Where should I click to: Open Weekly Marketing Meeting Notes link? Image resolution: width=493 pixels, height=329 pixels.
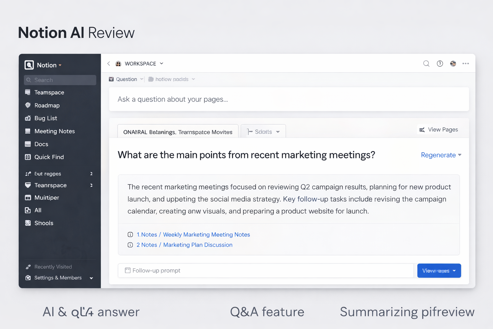click(x=206, y=235)
